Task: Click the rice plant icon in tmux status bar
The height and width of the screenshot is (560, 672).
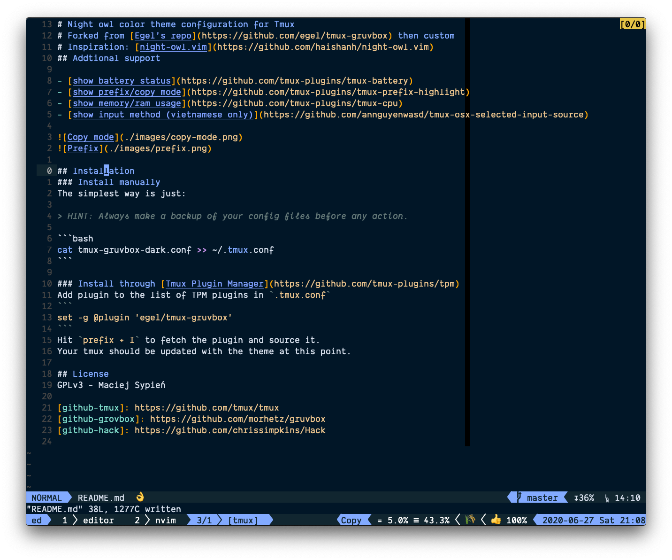Action: [x=470, y=520]
